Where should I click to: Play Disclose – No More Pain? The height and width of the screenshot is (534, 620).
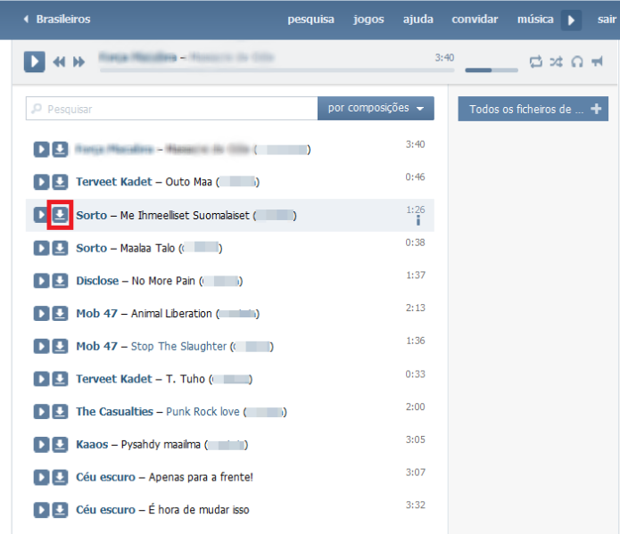point(41,281)
